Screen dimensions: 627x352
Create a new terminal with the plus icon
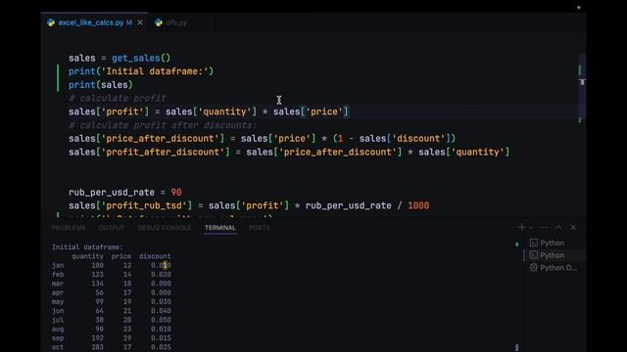coord(521,227)
